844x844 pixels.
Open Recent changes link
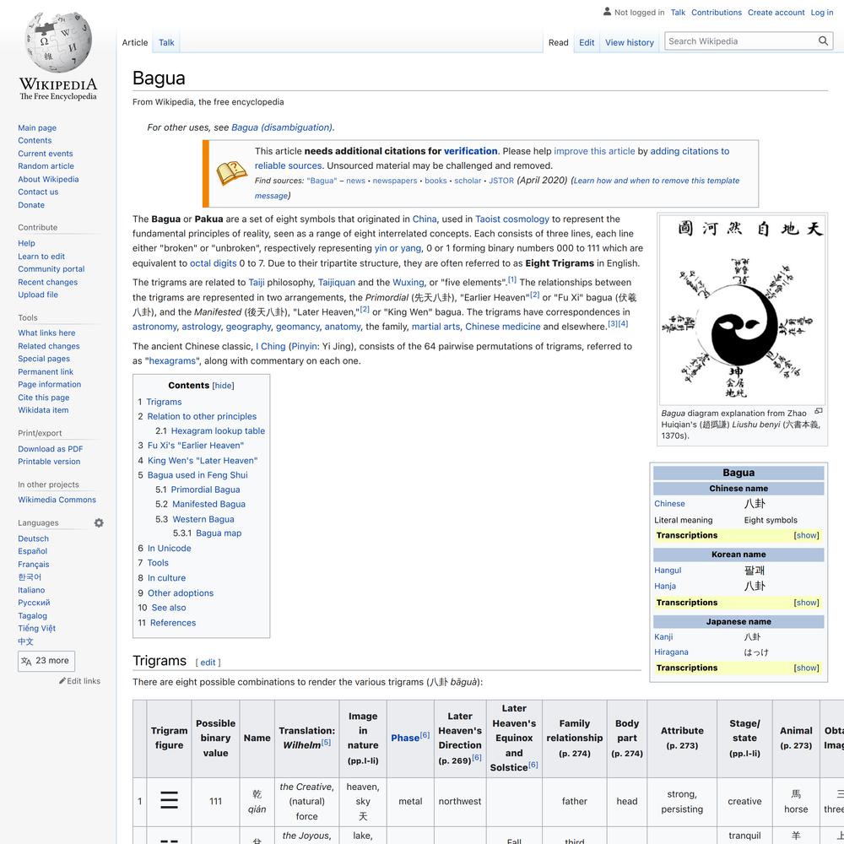(x=47, y=282)
